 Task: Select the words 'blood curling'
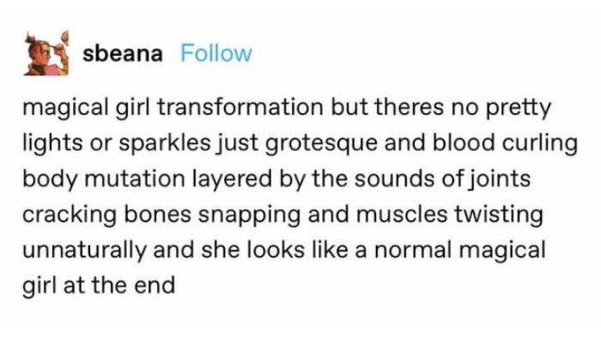coord(505,143)
